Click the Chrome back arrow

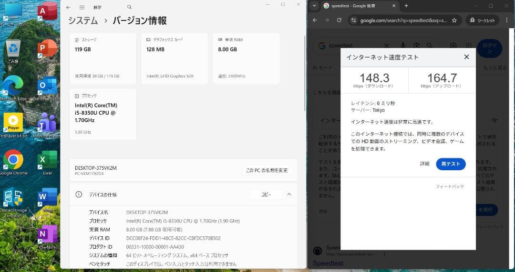tap(315, 20)
